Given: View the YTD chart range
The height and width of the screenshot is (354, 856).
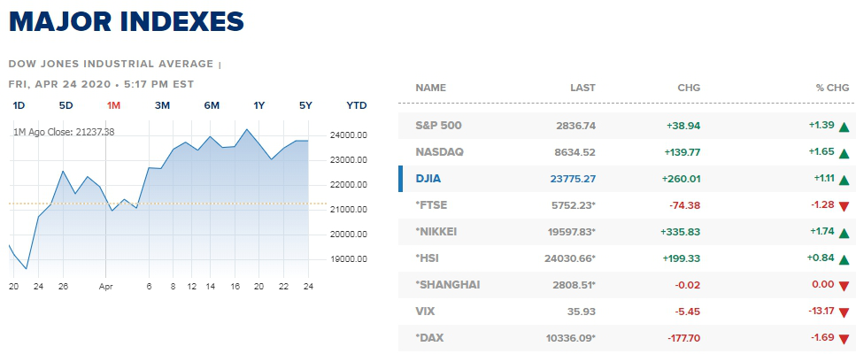Looking at the screenshot, I should [356, 105].
